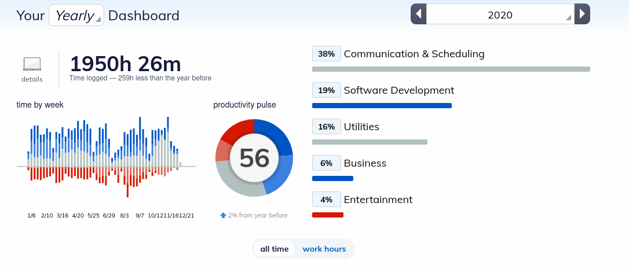Click the blue up-arrow productivity change icon

coord(224,215)
